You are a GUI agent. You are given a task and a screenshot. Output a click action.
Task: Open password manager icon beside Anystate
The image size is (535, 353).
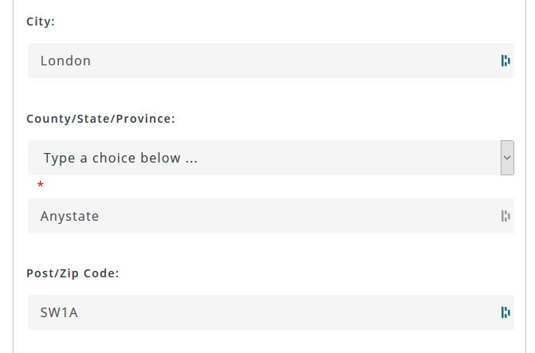505,216
